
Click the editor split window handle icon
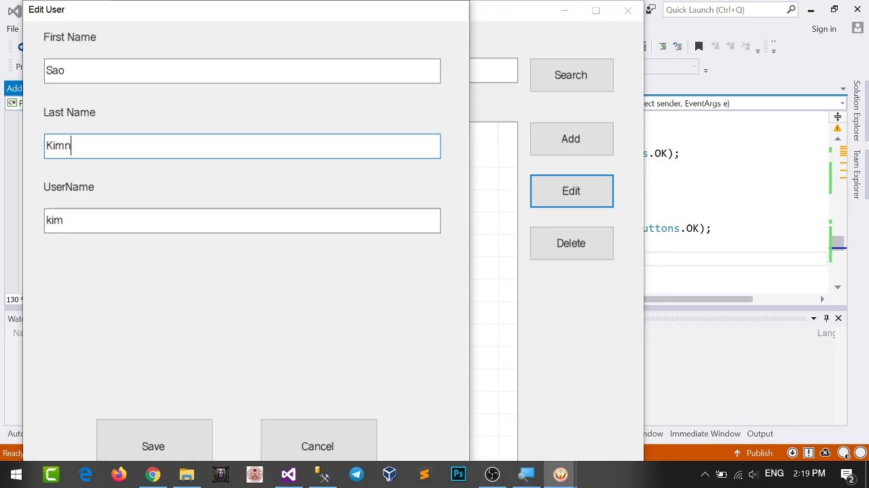[x=838, y=117]
